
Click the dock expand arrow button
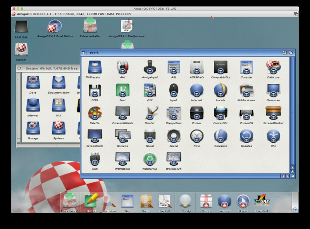[295, 209]
